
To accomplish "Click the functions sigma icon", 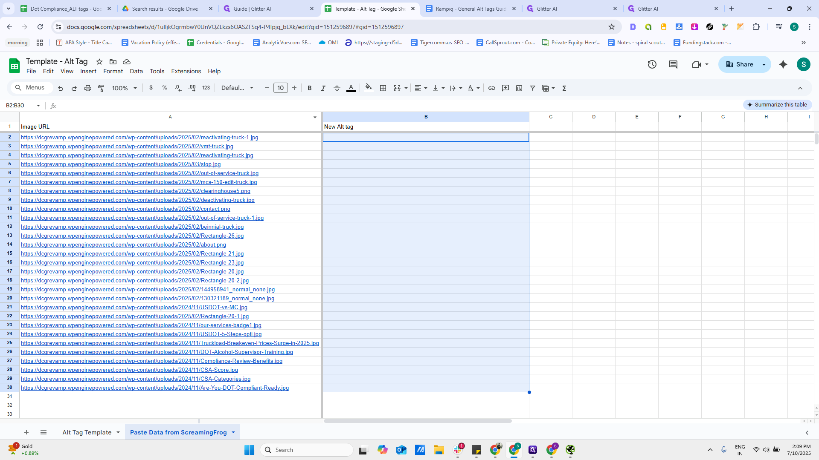I will (564, 88).
